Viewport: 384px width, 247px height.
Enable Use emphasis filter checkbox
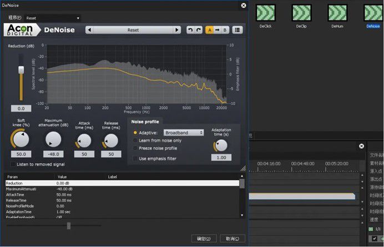point(135,159)
